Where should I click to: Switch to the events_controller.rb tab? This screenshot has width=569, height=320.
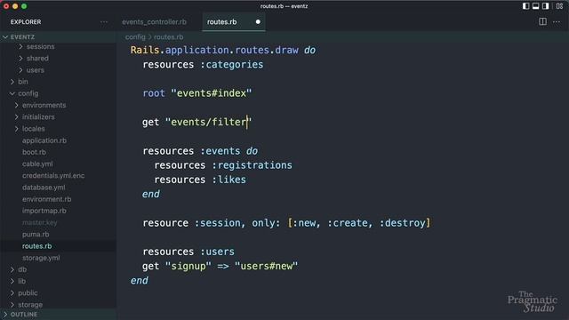(154, 21)
